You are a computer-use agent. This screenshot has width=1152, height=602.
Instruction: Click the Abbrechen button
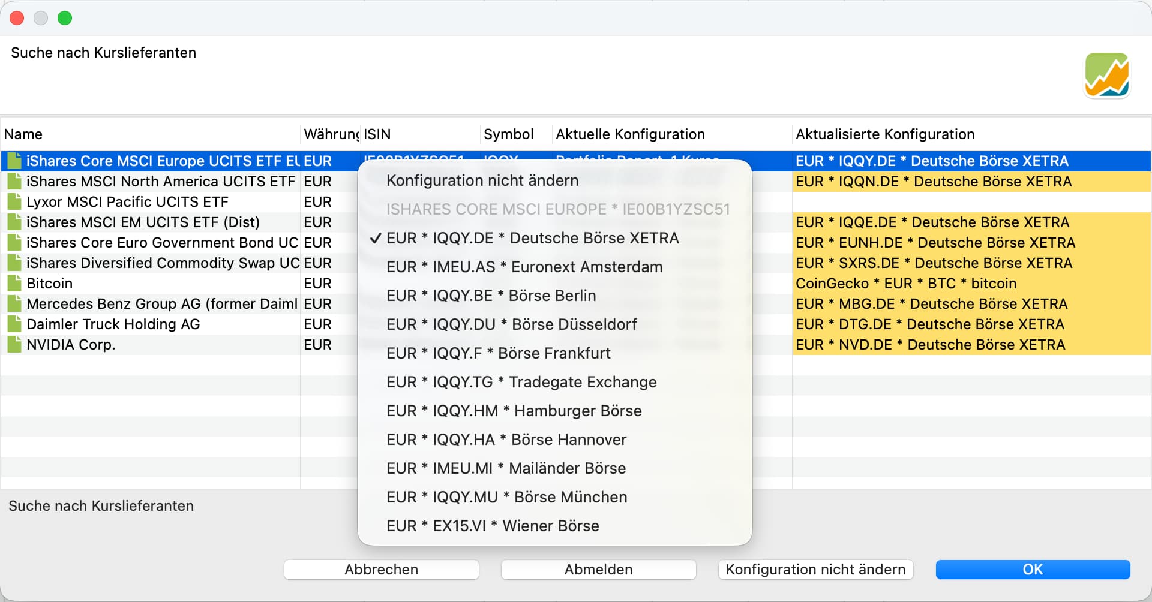(381, 570)
